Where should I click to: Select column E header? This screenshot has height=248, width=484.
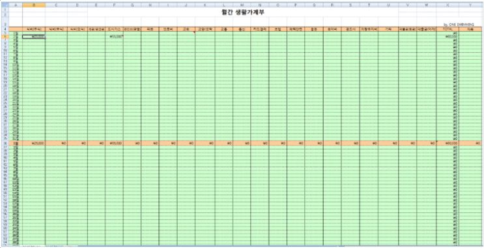click(x=96, y=5)
